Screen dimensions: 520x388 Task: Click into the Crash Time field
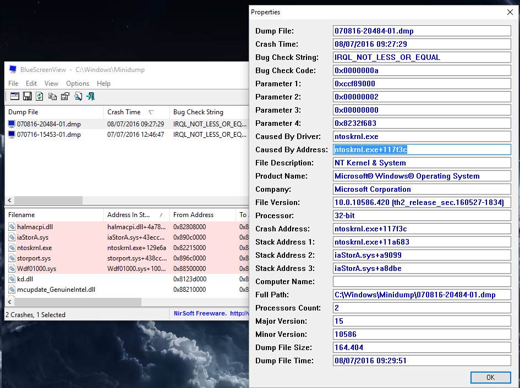pos(422,44)
